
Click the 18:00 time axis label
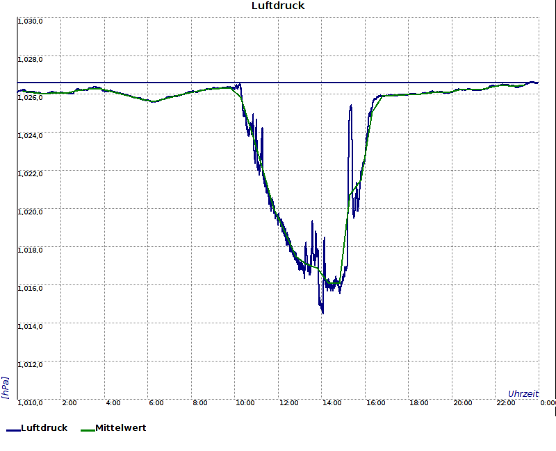(419, 403)
